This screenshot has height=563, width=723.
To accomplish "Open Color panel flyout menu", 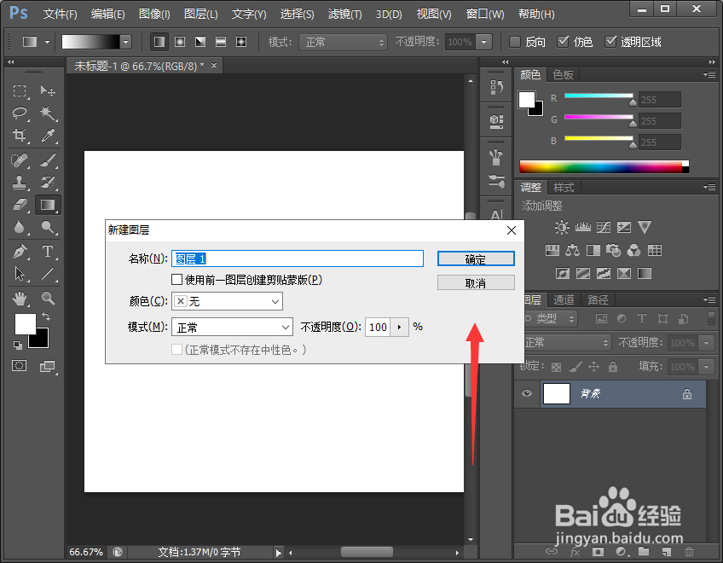I will [x=709, y=74].
